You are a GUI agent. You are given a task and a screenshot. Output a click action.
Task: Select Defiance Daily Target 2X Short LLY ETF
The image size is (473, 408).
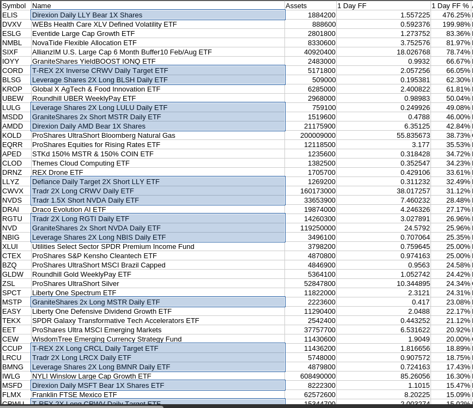(x=158, y=182)
